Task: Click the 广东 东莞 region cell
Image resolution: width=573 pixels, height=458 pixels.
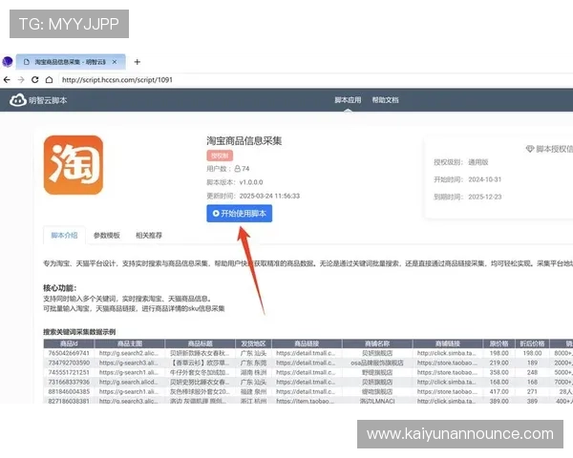Action: [253, 363]
